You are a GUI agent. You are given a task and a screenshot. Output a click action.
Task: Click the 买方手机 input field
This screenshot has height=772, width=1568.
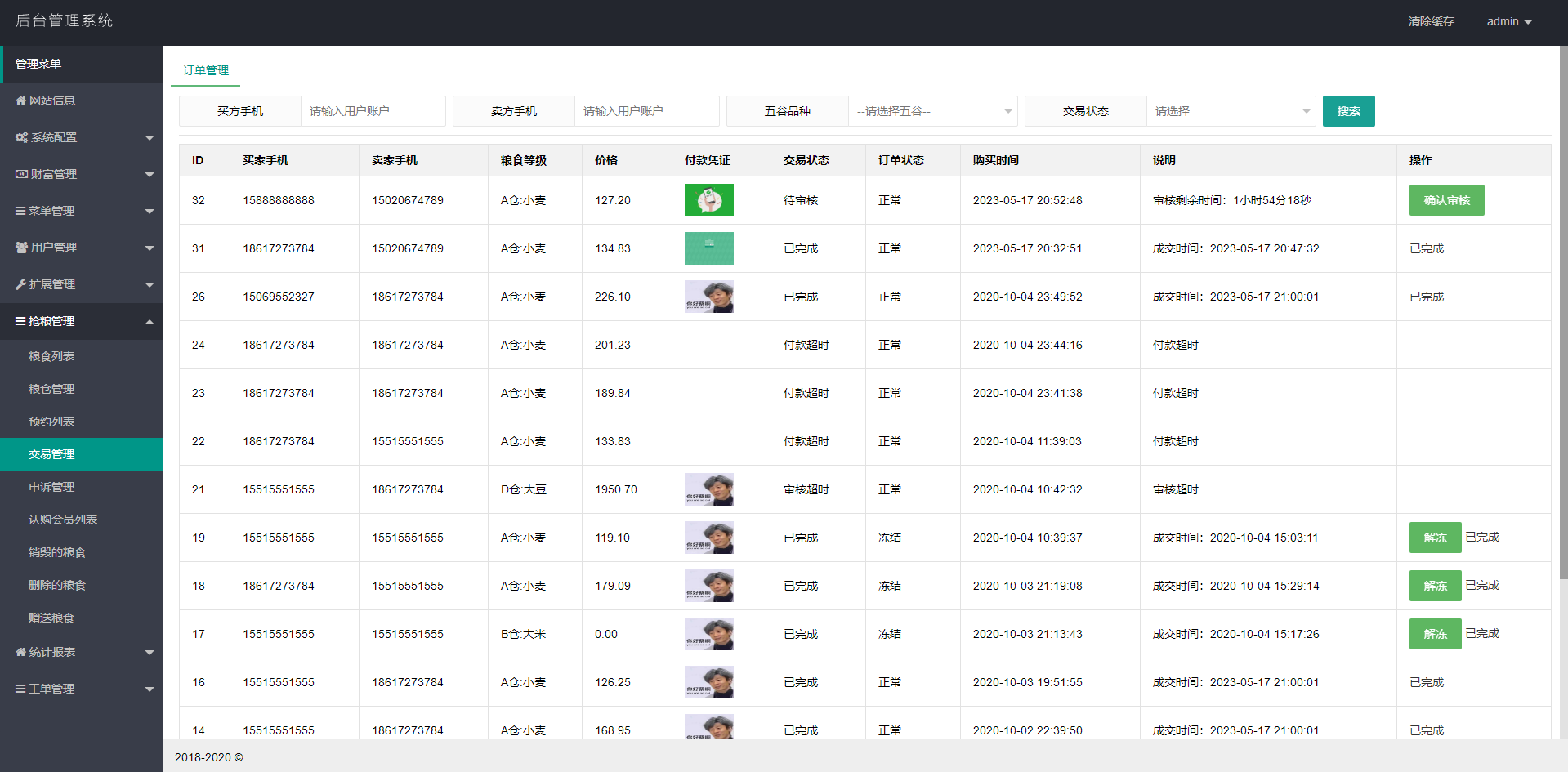(373, 111)
